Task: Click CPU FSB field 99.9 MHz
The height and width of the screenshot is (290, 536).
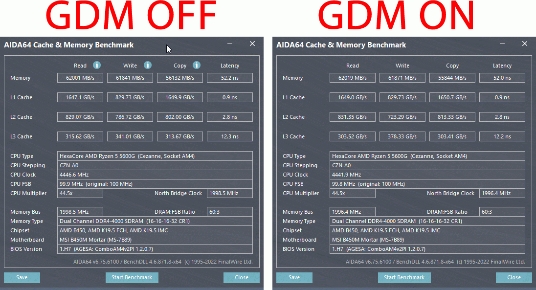Action: 155,184
